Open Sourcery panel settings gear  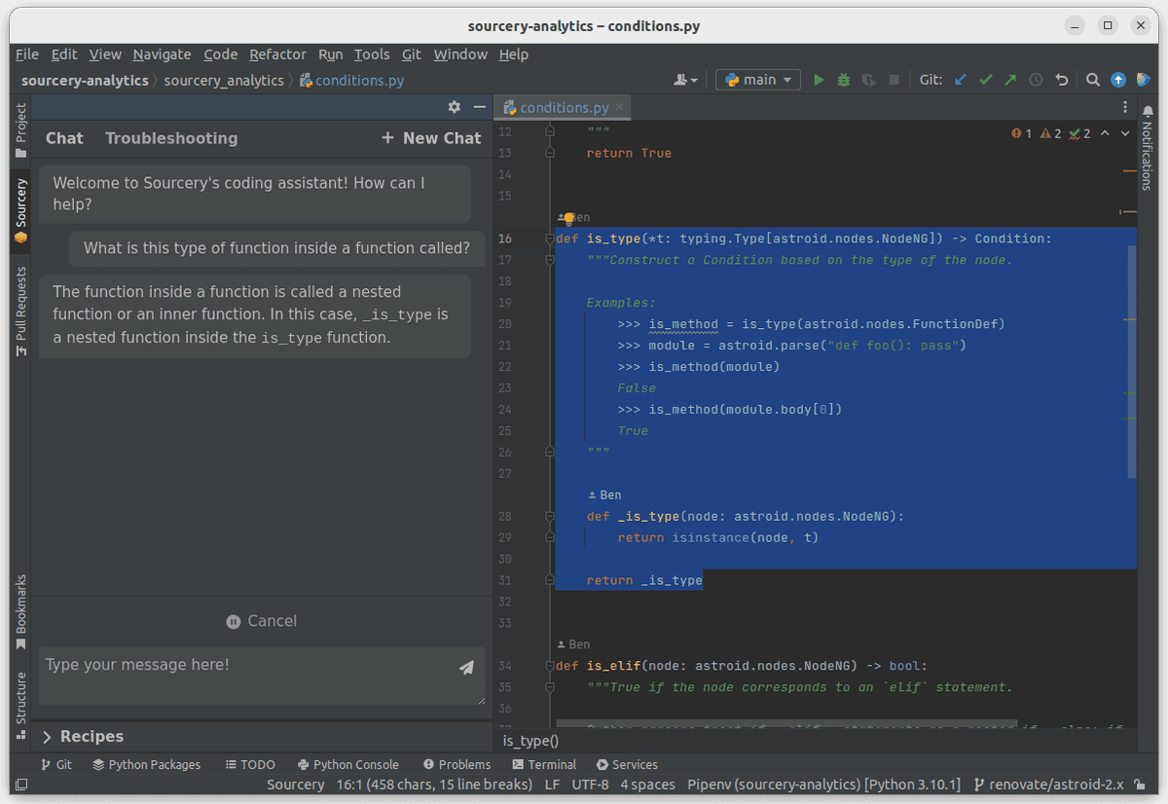454,107
